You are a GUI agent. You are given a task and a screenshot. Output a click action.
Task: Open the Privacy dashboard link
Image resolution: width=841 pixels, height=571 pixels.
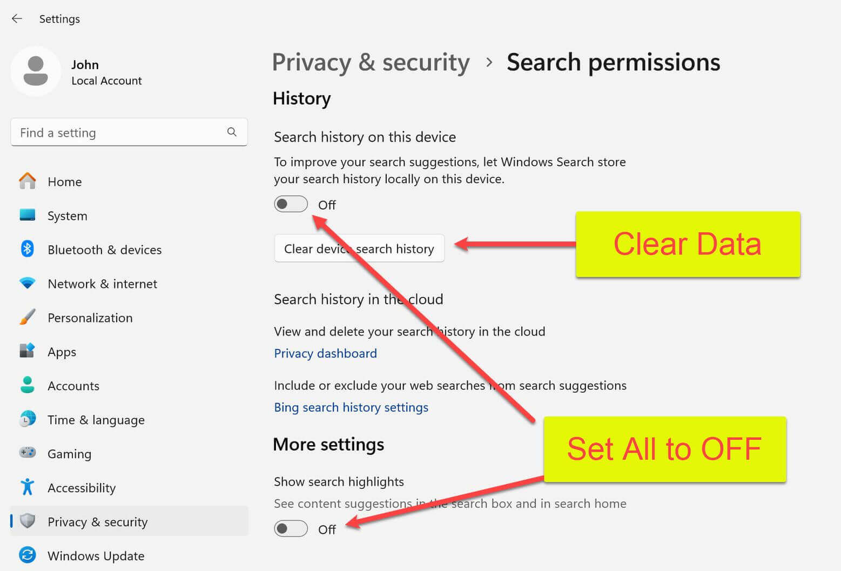tap(325, 353)
